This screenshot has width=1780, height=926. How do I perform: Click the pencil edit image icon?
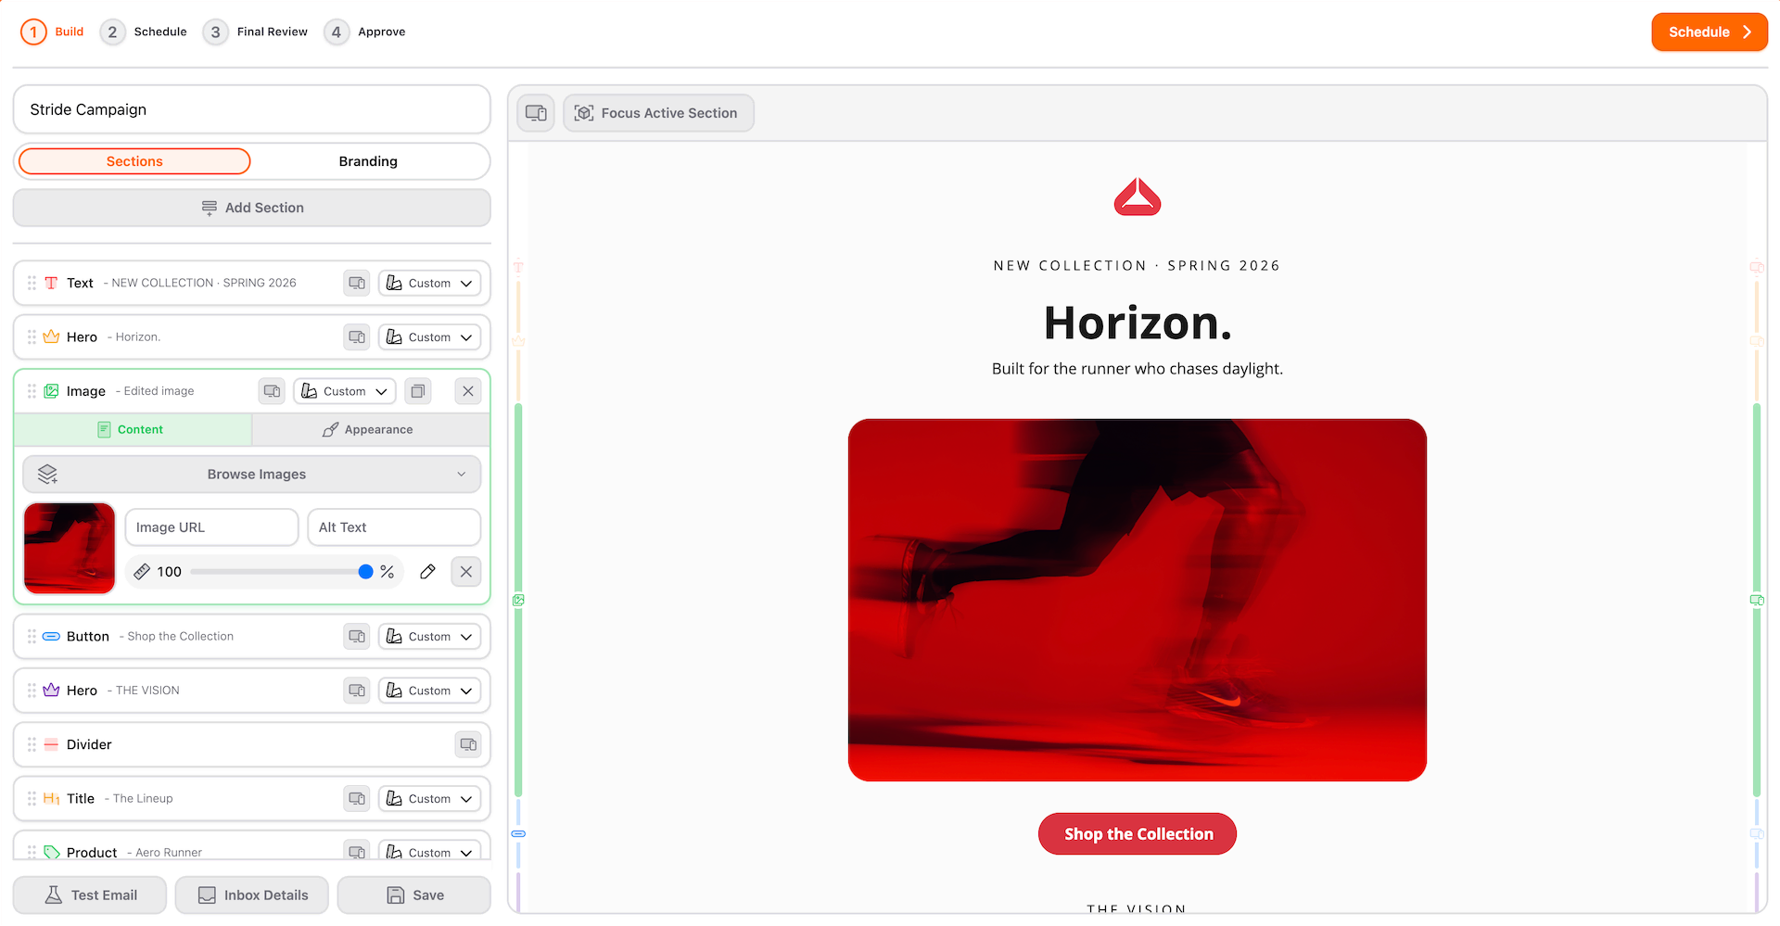(x=427, y=572)
